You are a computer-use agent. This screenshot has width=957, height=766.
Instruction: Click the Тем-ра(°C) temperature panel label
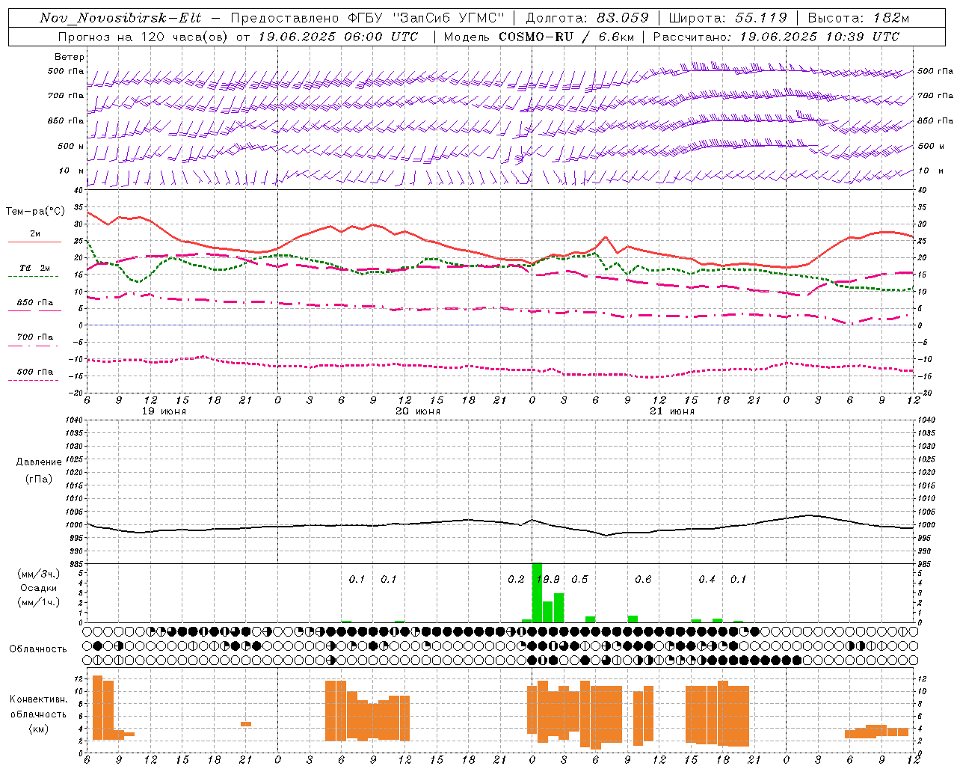pyautogui.click(x=34, y=212)
